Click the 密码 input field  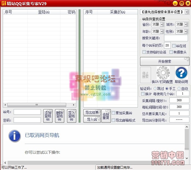coord(27,120)
